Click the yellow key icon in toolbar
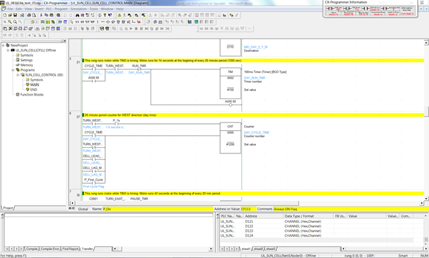 pyautogui.click(x=104, y=15)
